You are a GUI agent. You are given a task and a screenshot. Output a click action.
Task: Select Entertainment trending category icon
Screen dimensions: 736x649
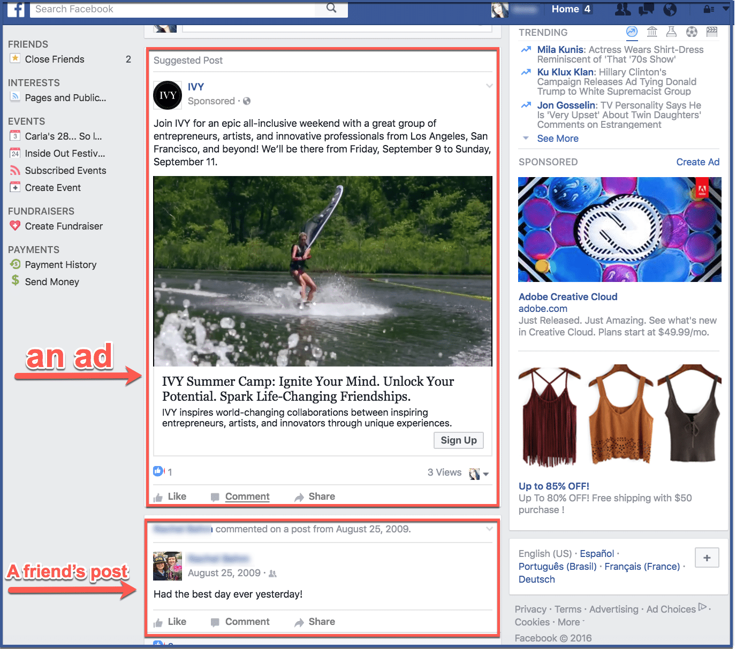pyautogui.click(x=712, y=32)
